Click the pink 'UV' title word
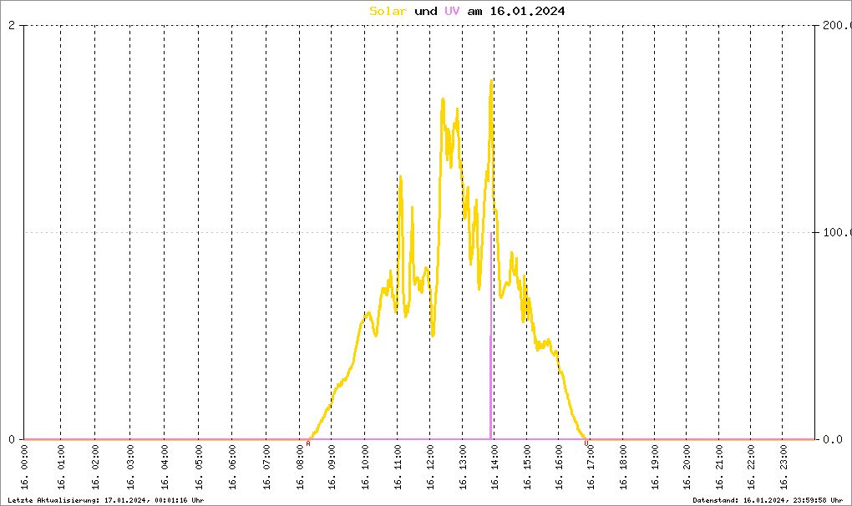The image size is (852, 506). 452,11
